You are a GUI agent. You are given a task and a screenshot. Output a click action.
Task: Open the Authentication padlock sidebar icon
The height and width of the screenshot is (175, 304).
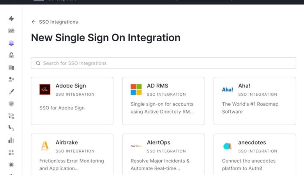(x=11, y=55)
